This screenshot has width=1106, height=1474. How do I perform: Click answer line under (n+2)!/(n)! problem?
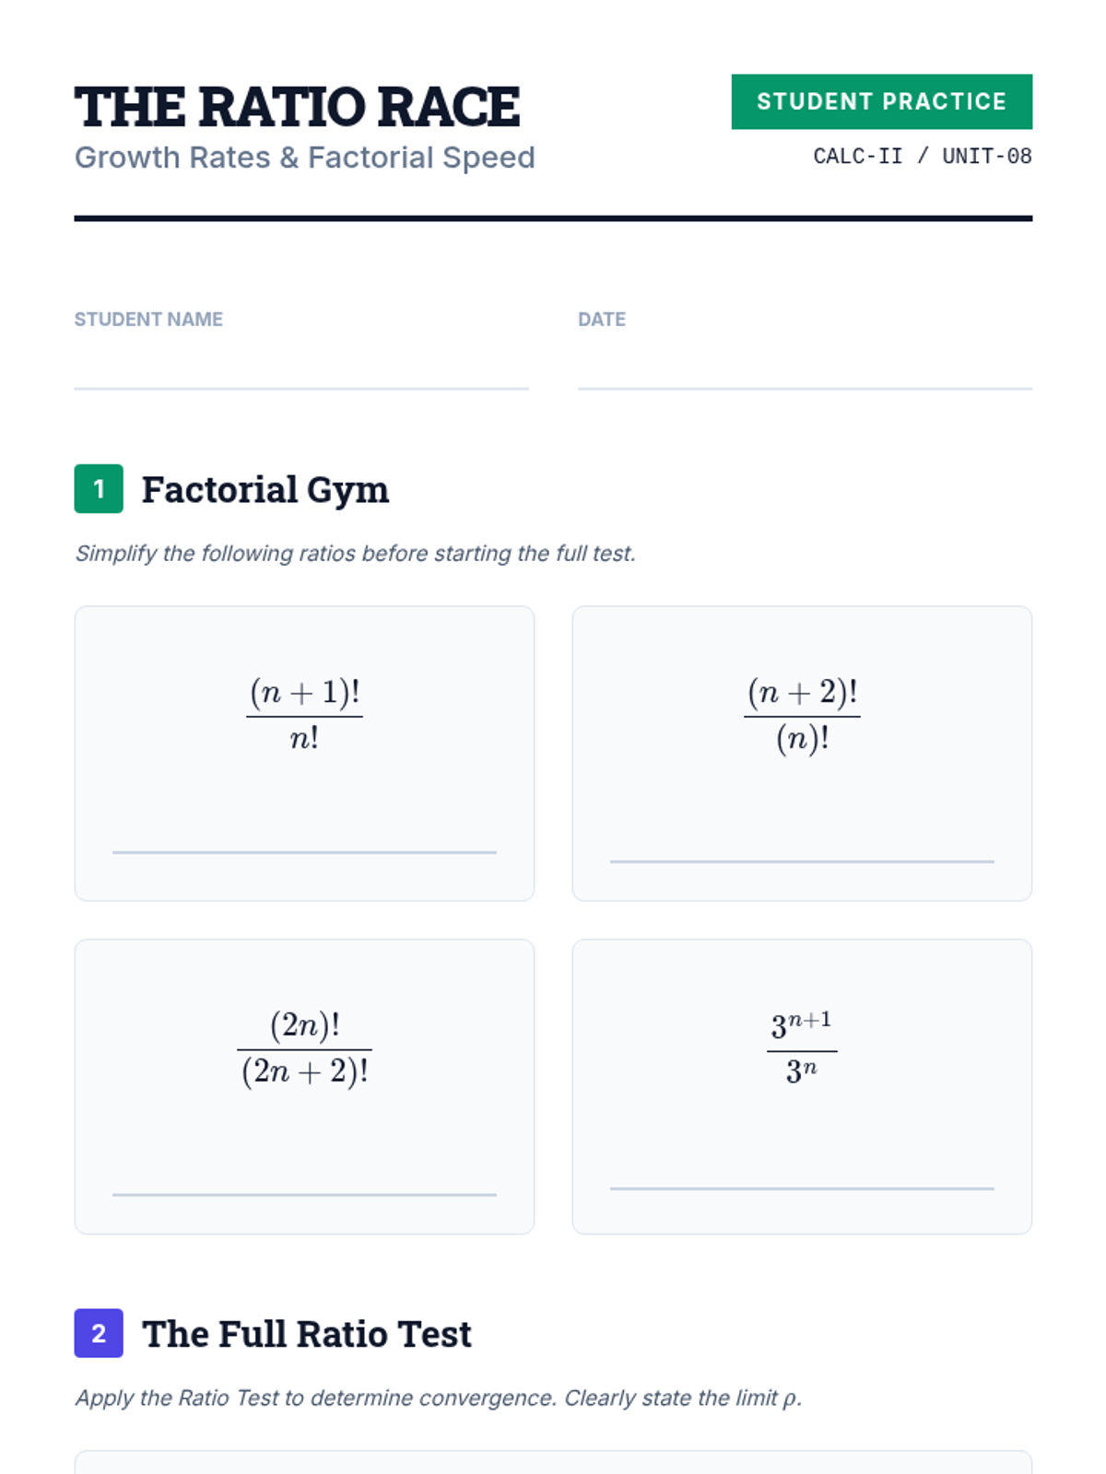[802, 860]
